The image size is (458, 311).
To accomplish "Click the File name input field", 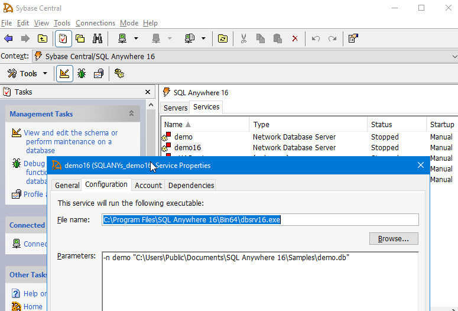I will click(x=260, y=220).
